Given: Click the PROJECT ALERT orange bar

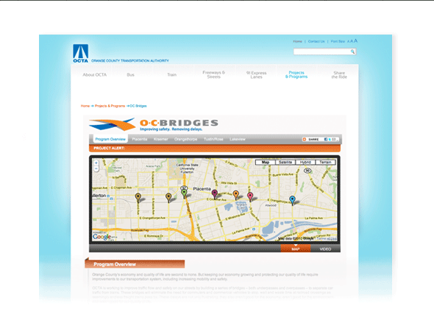Looking at the screenshot, I should [215, 148].
